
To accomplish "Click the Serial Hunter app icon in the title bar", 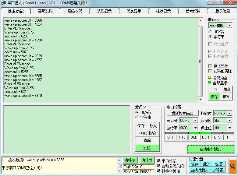I will pos(3,3).
